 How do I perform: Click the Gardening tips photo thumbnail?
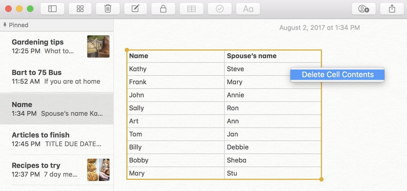tap(98, 46)
